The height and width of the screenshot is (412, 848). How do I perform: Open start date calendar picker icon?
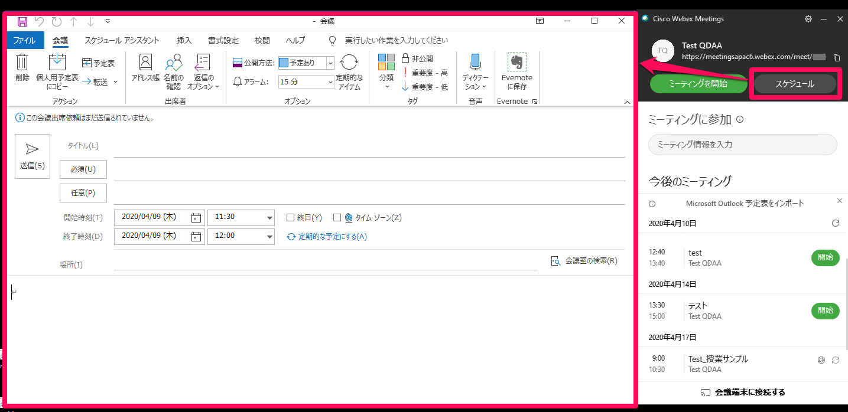point(196,218)
